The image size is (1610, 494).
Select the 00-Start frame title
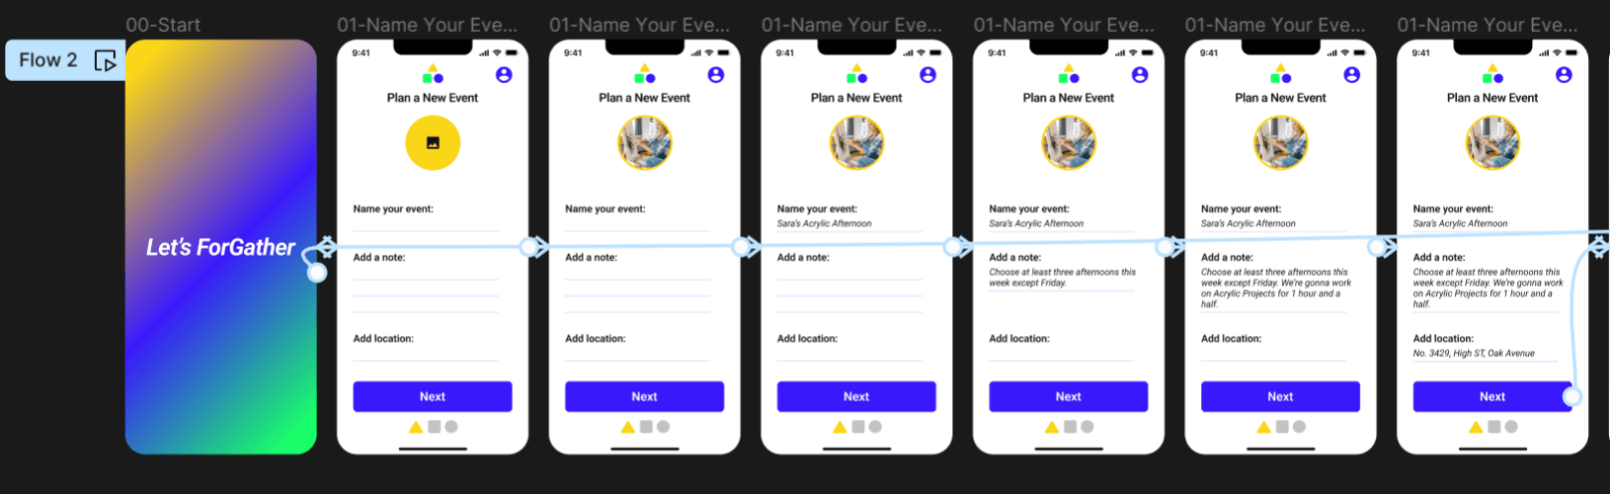click(163, 25)
